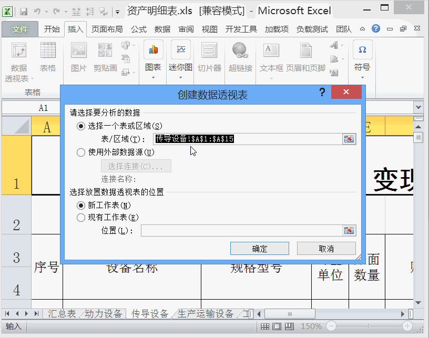
Task: Switch to Page Layout view in status bar
Action: [277, 326]
